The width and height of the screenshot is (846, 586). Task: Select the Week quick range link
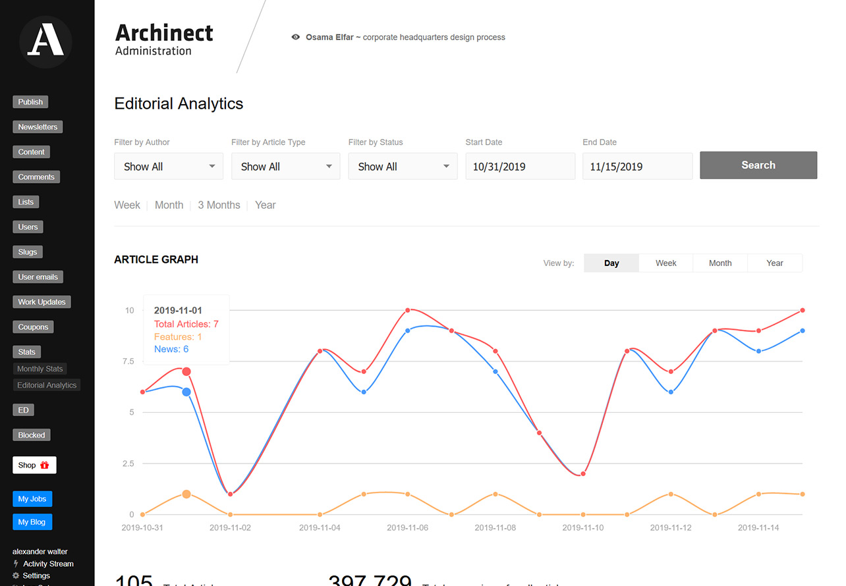click(x=127, y=205)
